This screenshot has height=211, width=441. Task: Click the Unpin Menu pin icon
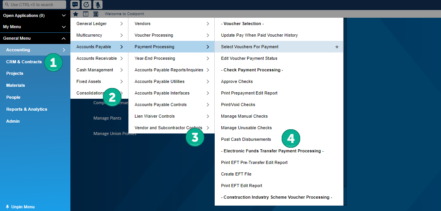[x=7, y=207]
